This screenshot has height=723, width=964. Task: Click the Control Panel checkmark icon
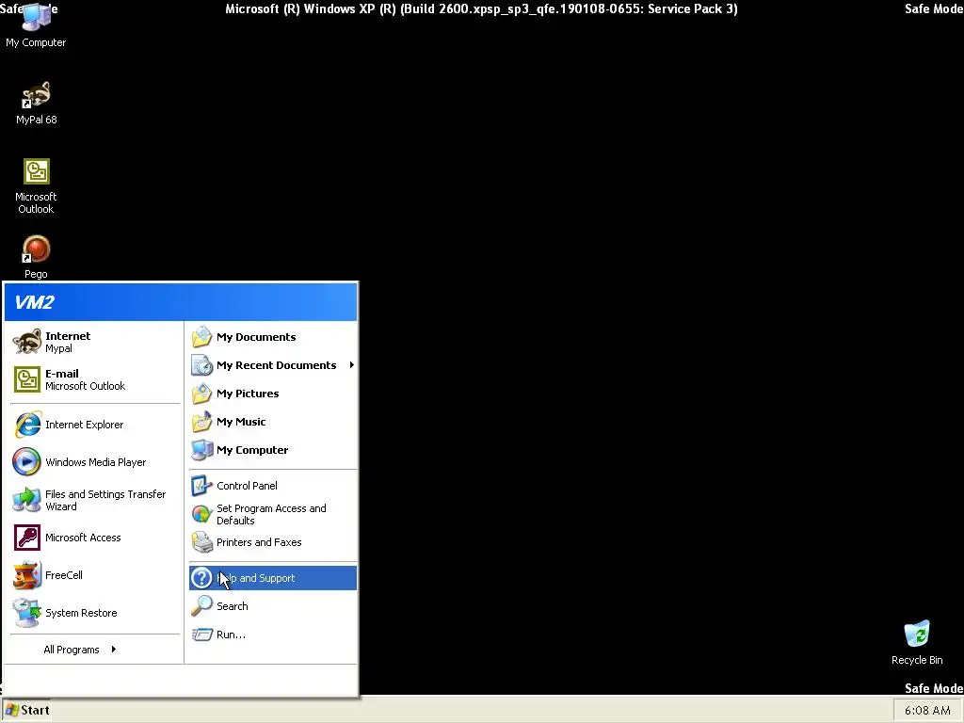(x=201, y=486)
